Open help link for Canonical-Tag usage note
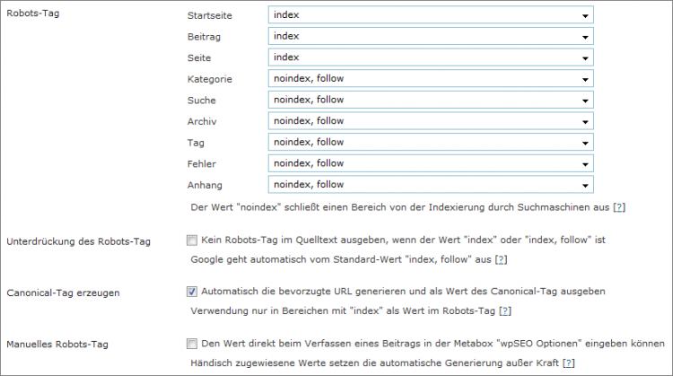The width and height of the screenshot is (673, 376). tap(505, 310)
